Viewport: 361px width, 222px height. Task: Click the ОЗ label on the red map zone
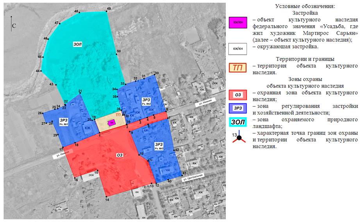point(120,155)
